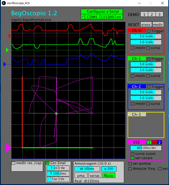The image size is (169, 185).
Task: Load DEMO preset 2
Action: pos(152,14)
